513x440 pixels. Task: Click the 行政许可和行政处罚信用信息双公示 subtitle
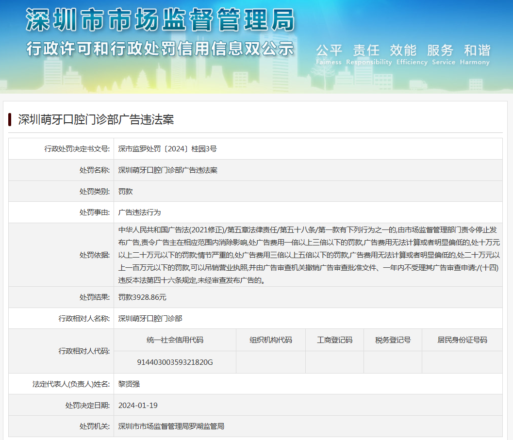tap(160, 49)
